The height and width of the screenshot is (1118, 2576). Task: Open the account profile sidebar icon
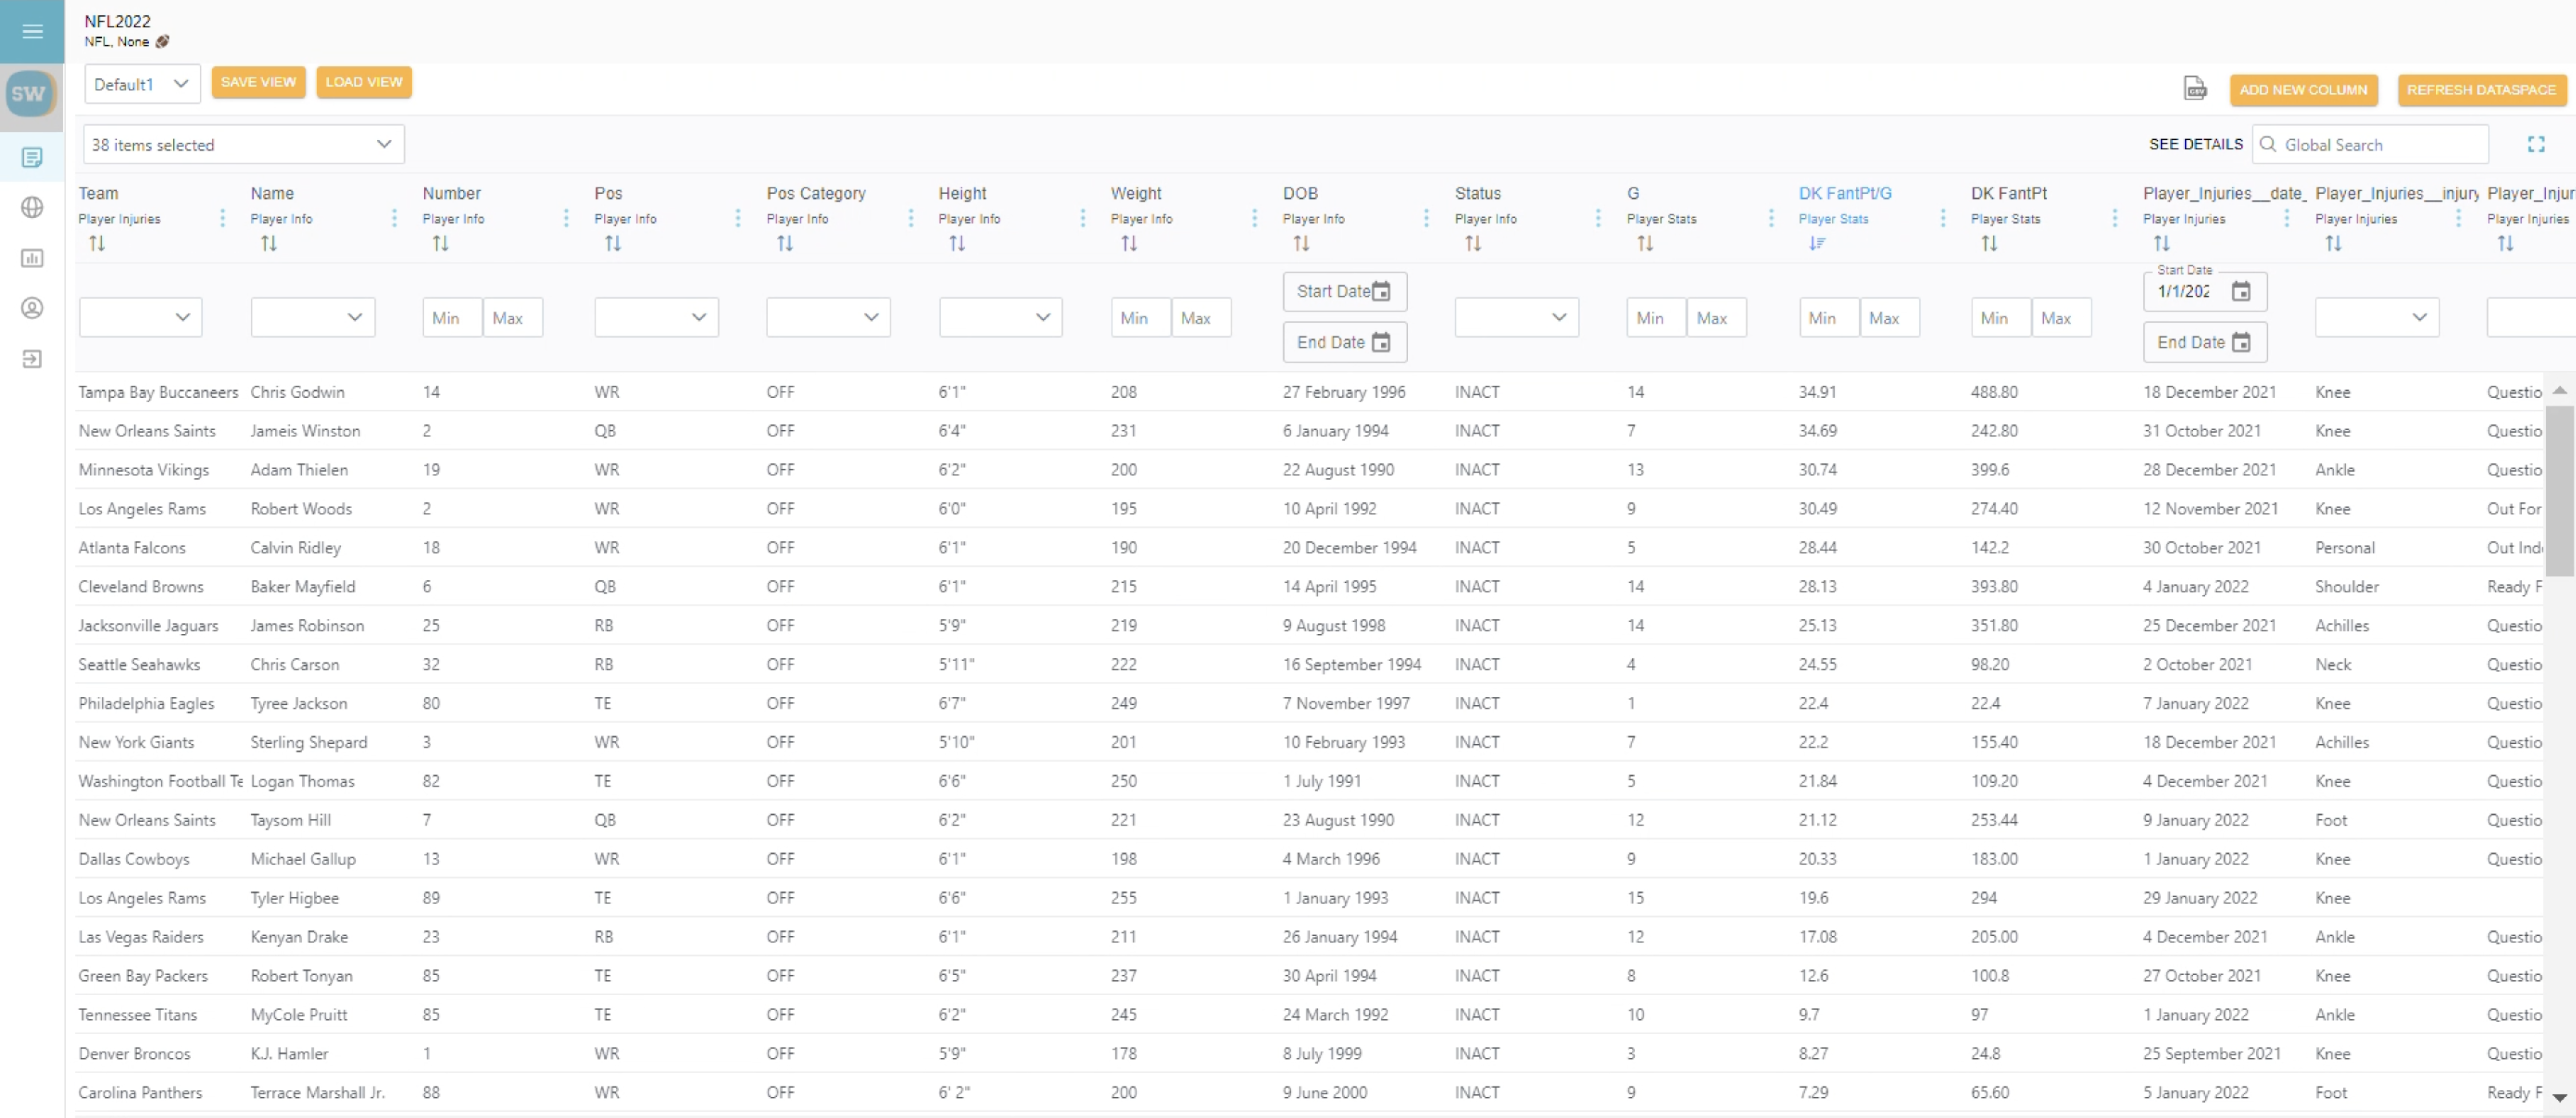pyautogui.click(x=32, y=308)
